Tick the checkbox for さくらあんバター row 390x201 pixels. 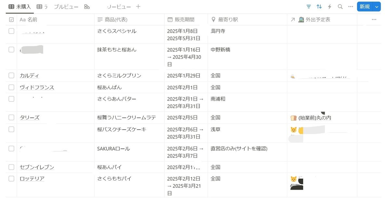tap(11, 99)
